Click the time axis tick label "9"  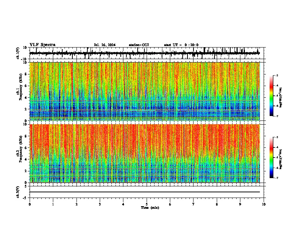pyautogui.click(x=240, y=204)
